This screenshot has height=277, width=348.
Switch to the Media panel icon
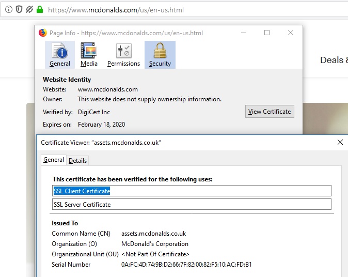coord(89,55)
